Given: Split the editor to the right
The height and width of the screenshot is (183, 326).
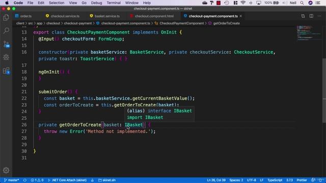Looking at the screenshot, I should (x=311, y=16).
